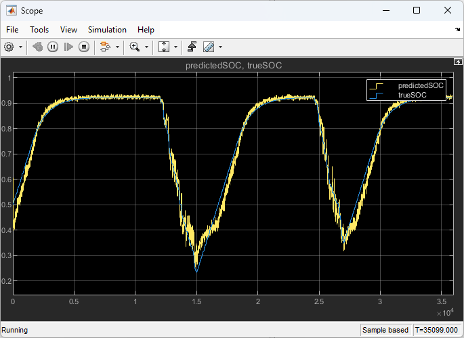Open the Cursor Measurements ruler tool
The image size is (464, 338).
(x=209, y=47)
